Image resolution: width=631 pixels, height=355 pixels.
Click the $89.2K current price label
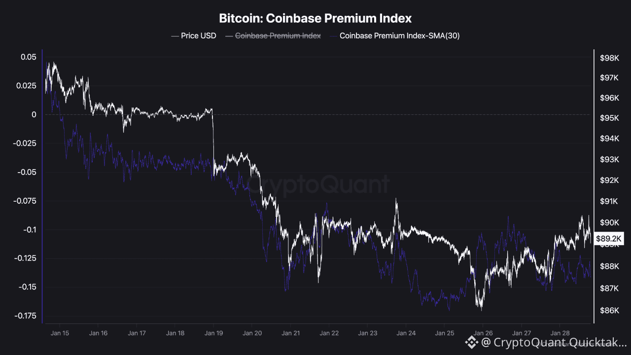(x=610, y=239)
